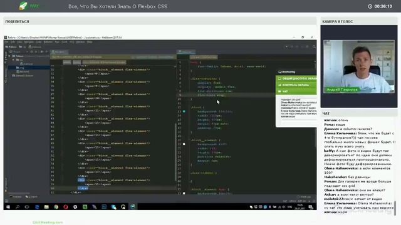Click ClickMeeting.com footer link
This screenshot has width=401, height=225.
(x=48, y=222)
